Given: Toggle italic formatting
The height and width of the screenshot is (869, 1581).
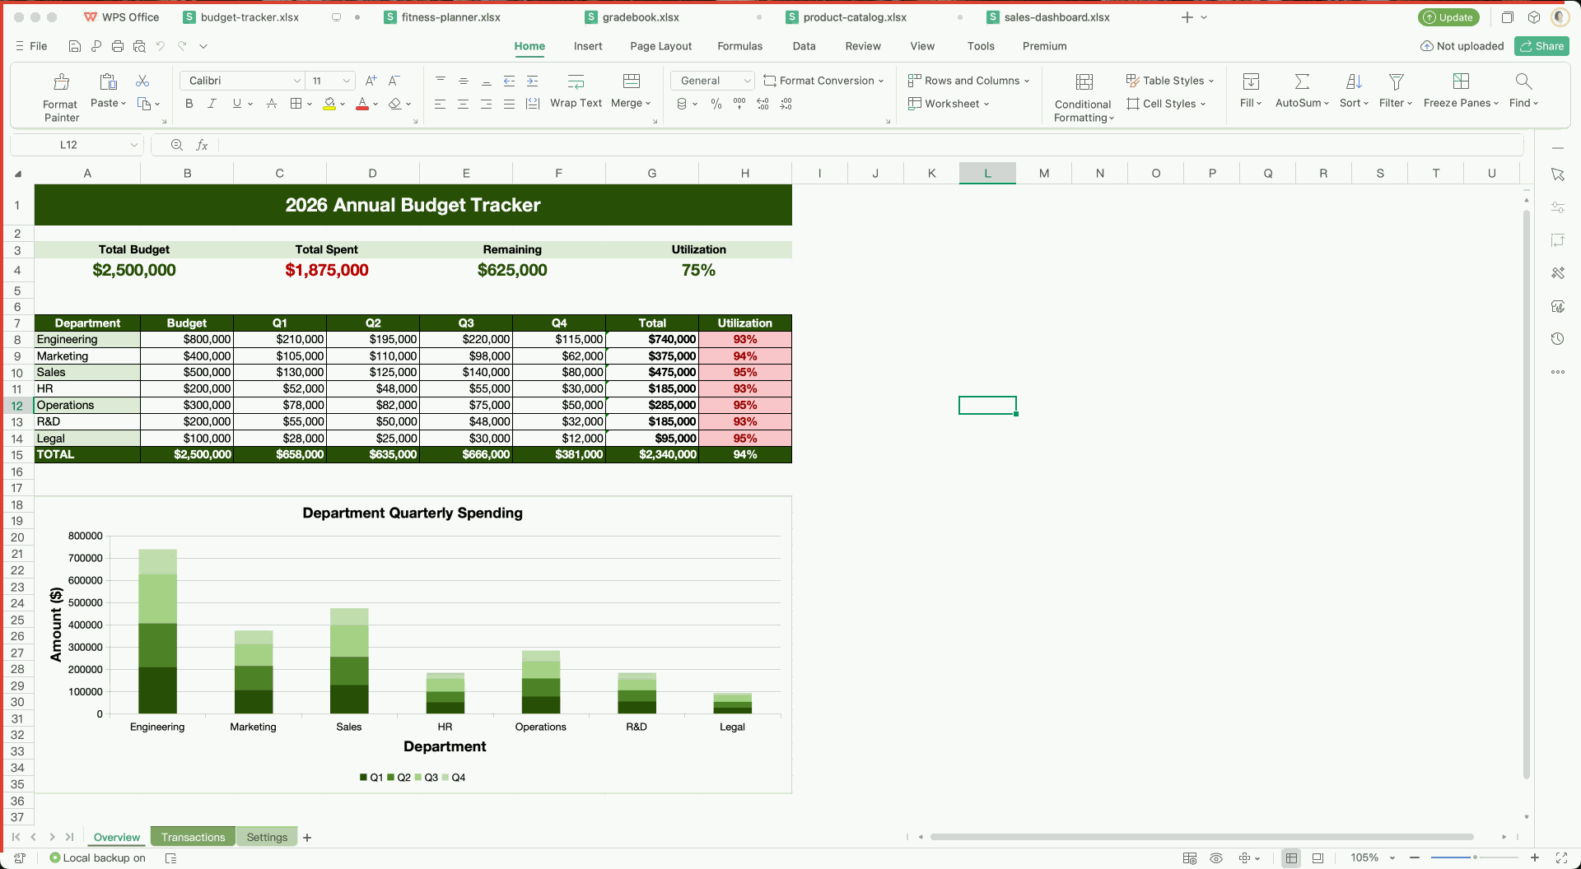Looking at the screenshot, I should coord(212,103).
